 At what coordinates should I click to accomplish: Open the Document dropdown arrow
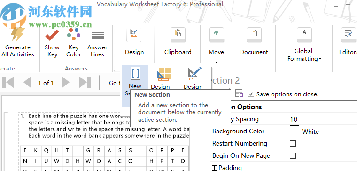tap(254, 62)
